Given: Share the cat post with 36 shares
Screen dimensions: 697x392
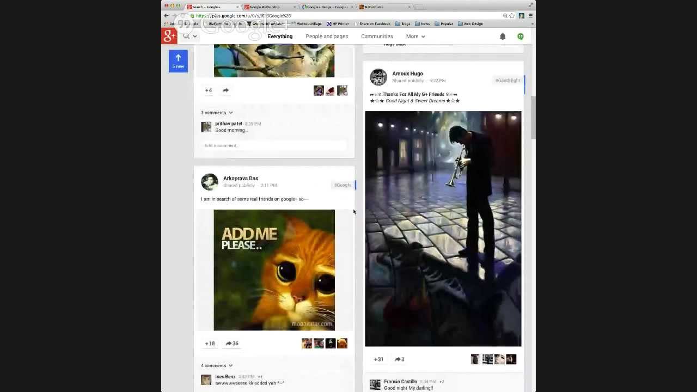Looking at the screenshot, I should point(232,344).
